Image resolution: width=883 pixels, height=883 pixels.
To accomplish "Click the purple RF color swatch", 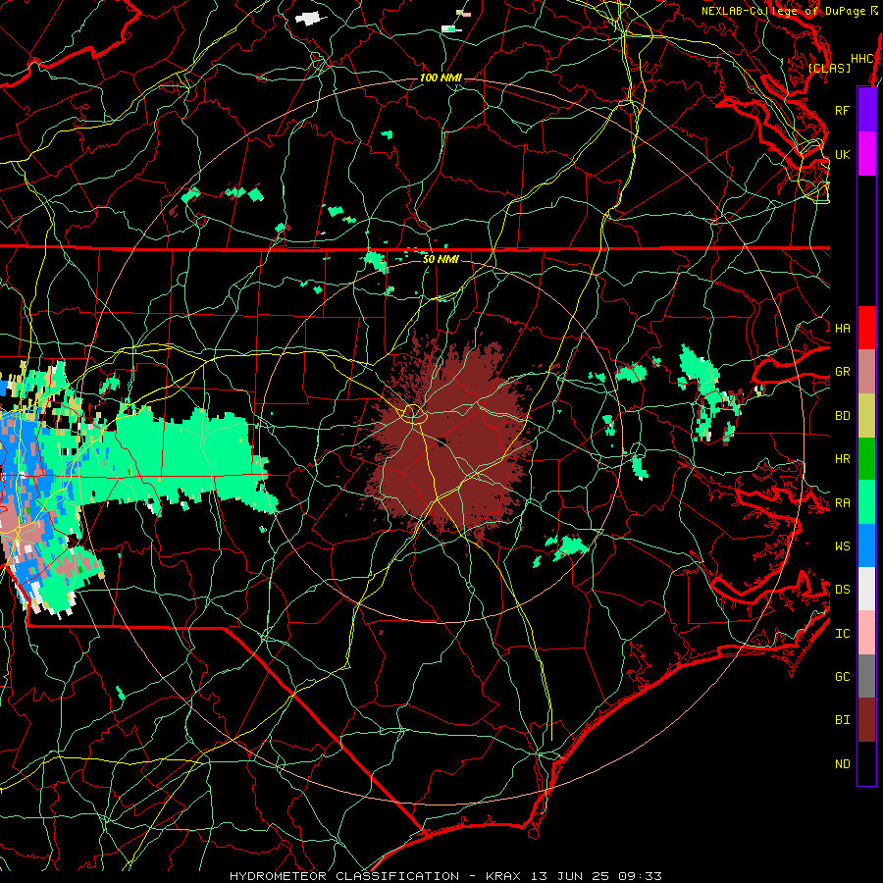I will [x=866, y=110].
